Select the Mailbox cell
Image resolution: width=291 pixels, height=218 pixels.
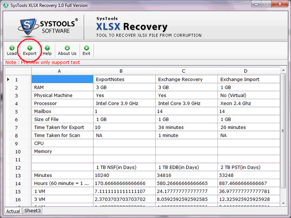pyautogui.click(x=62, y=111)
